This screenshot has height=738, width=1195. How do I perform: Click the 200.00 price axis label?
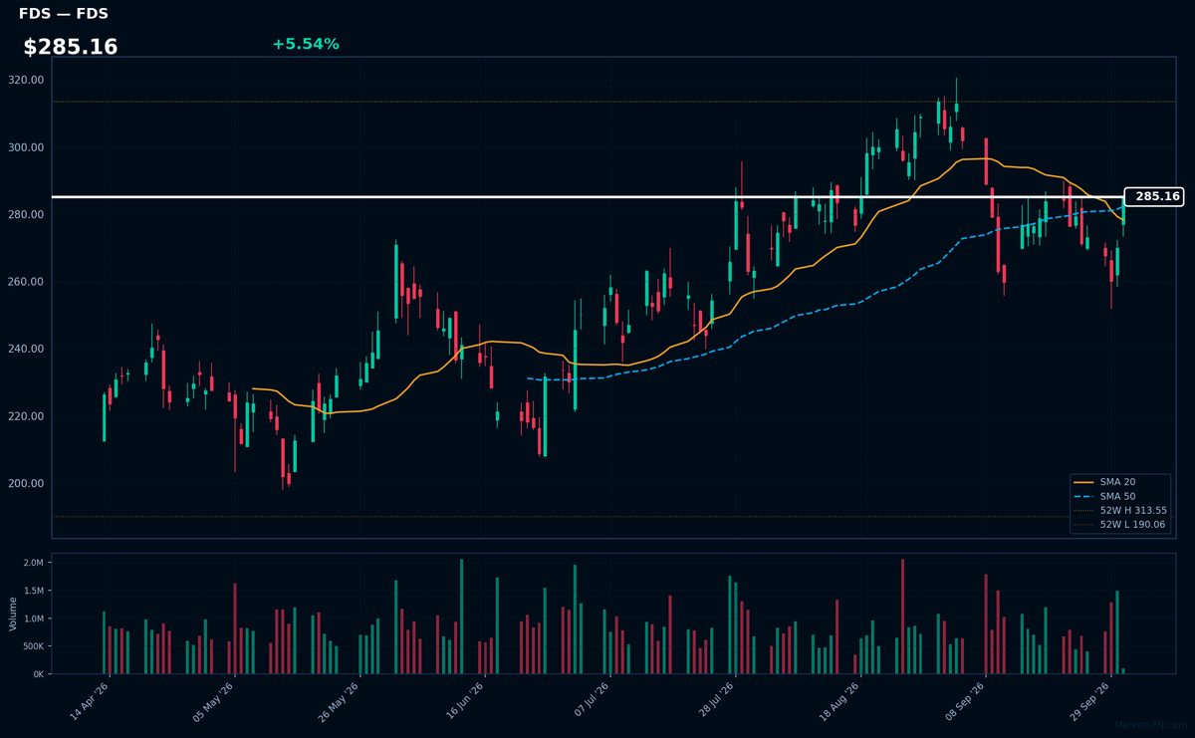coord(24,483)
